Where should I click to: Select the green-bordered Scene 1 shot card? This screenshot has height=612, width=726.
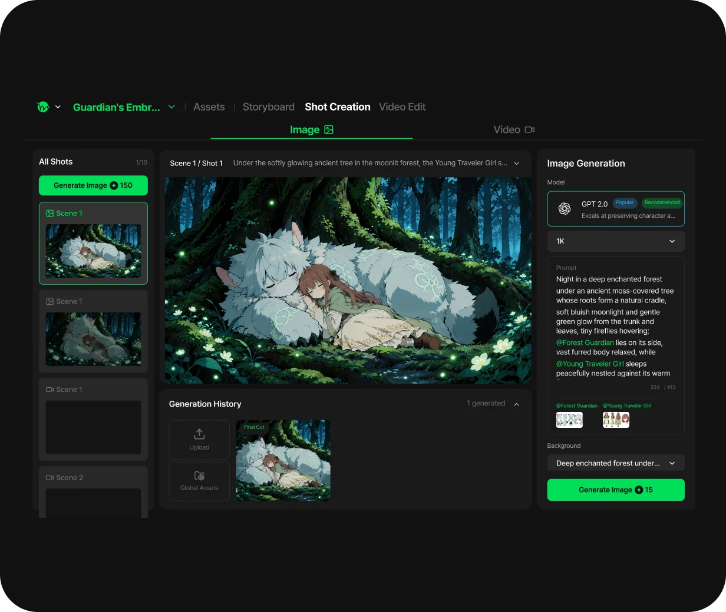pyautogui.click(x=93, y=243)
